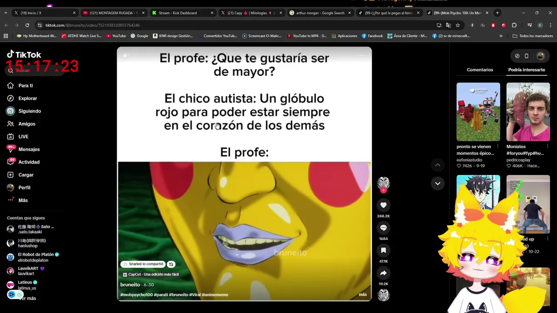Expand hidden bookmarks chevron
Image resolution: width=557 pixels, height=313 pixels.
pos(501,36)
